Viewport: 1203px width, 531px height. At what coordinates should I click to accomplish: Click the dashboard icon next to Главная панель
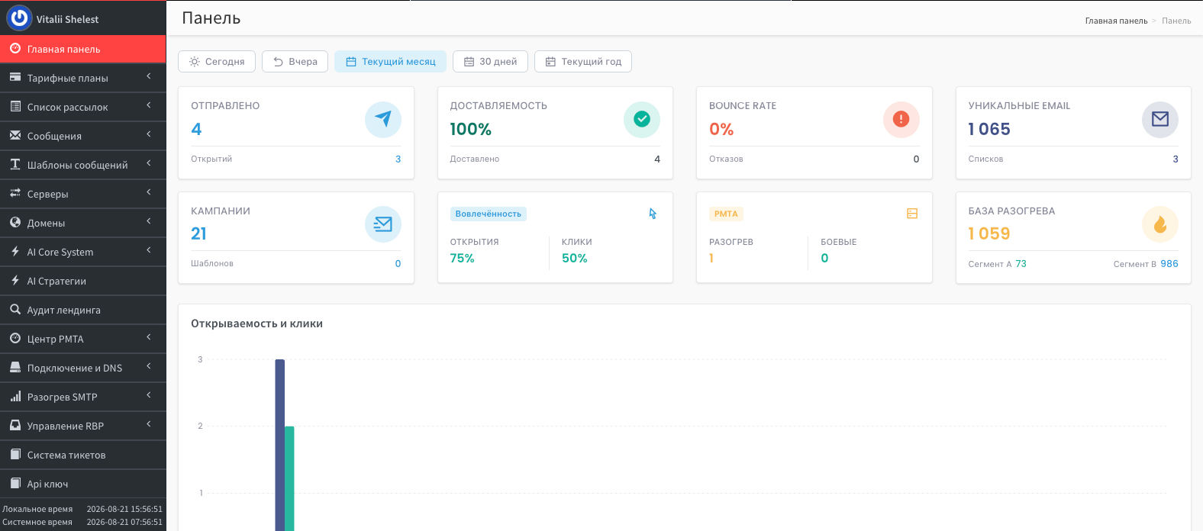pyautogui.click(x=15, y=48)
